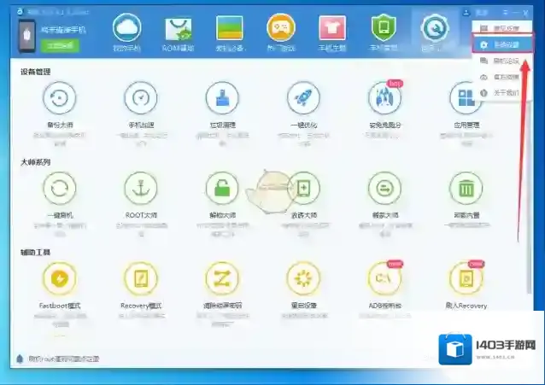
Task: Open the green landscape picture nav icon
Action: [x=230, y=28]
